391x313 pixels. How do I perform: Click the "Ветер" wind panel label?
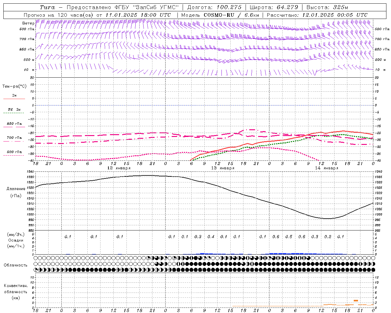tap(28, 23)
